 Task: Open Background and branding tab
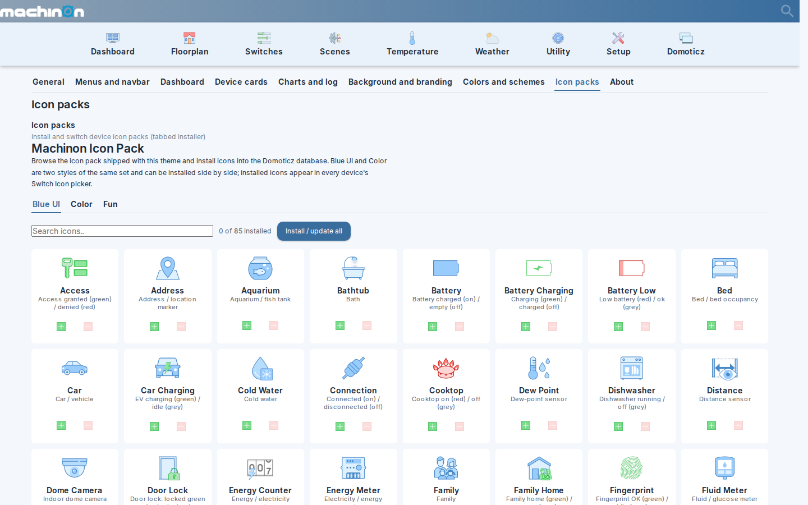pyautogui.click(x=400, y=82)
